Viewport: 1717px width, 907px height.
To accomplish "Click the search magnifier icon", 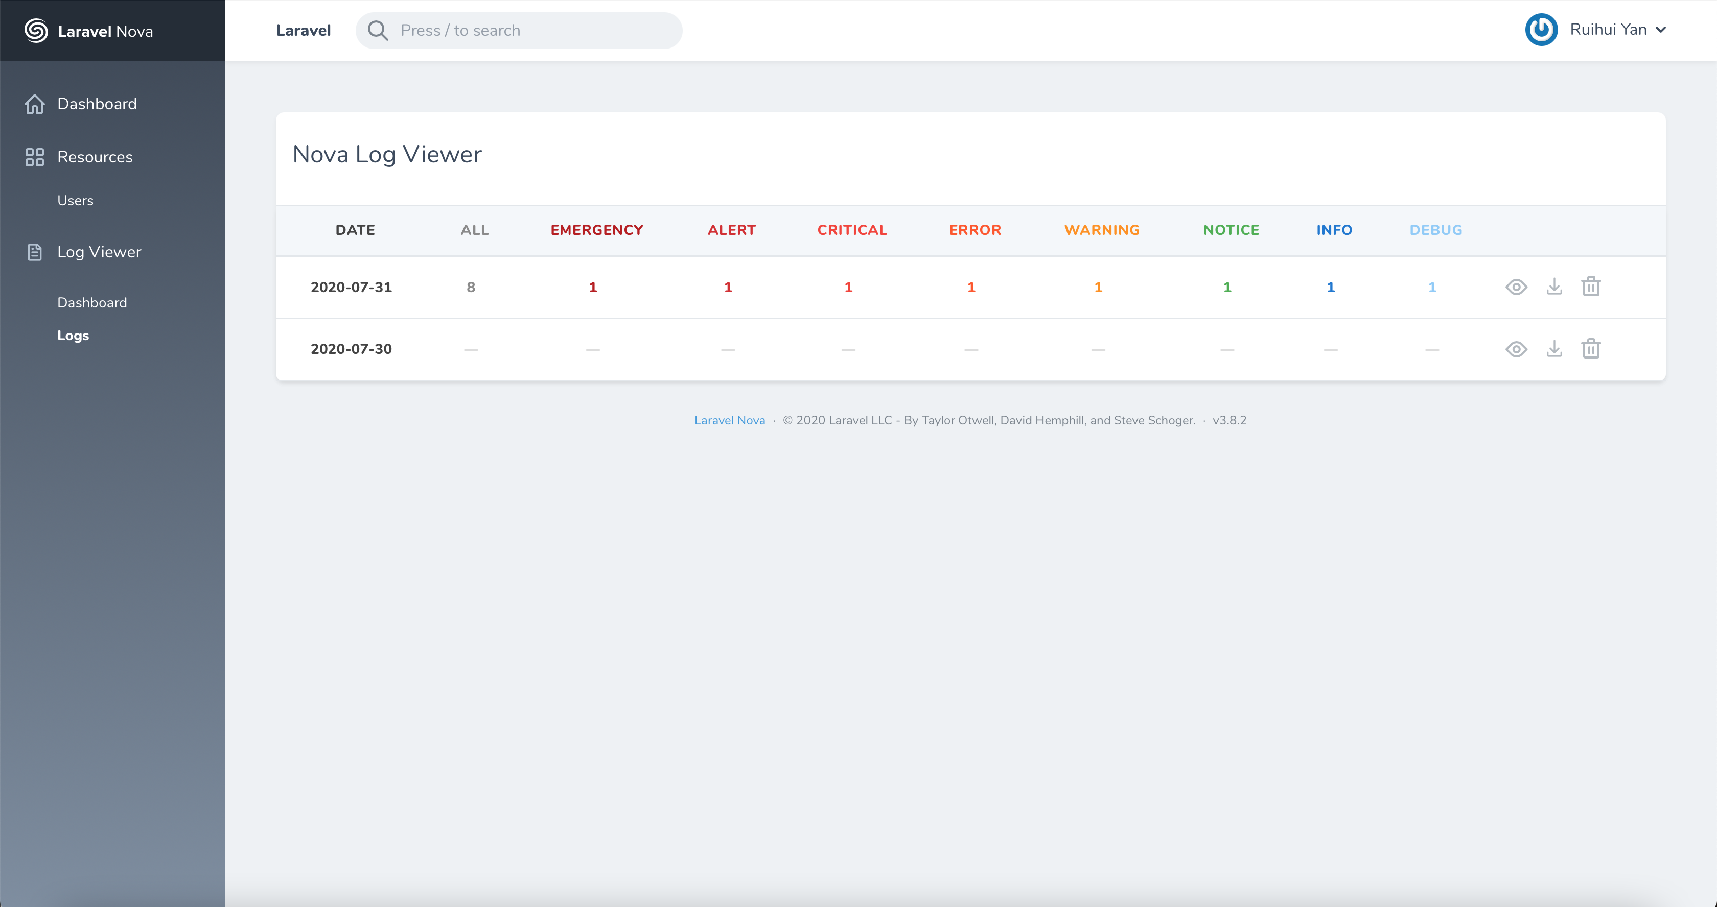I will tap(377, 31).
